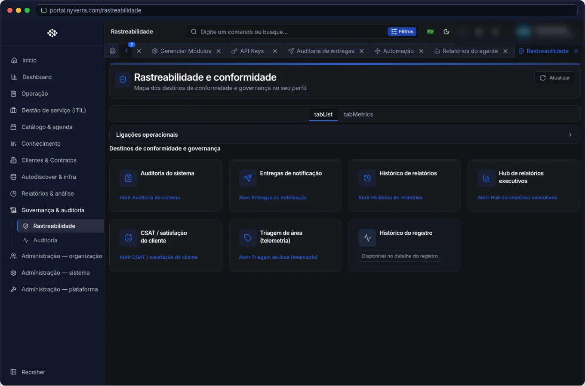Expand the Ligações operacionais section chevron
585x386 pixels.
click(570, 135)
